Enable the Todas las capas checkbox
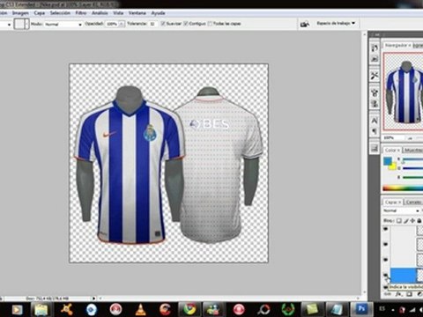The height and width of the screenshot is (317, 423). [210, 24]
